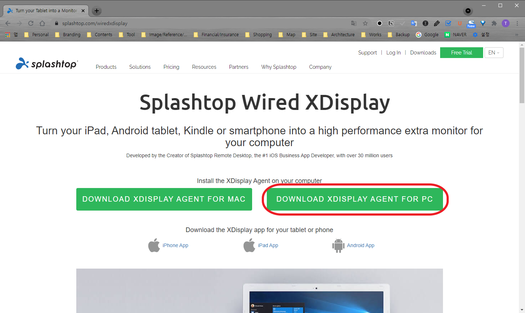Image resolution: width=525 pixels, height=313 pixels.
Task: Open the Products menu
Action: click(106, 67)
